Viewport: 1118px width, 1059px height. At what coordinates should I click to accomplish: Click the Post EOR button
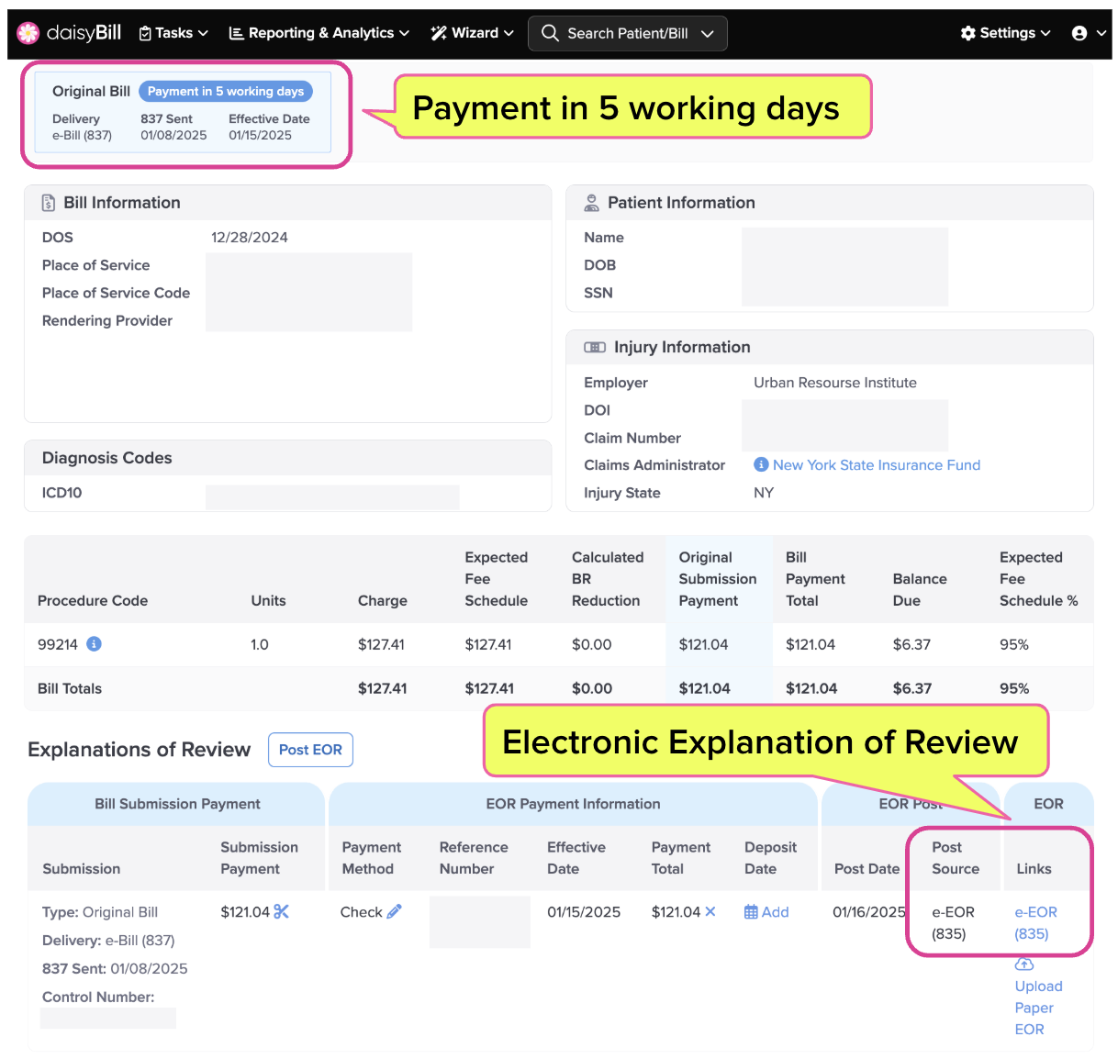(310, 750)
